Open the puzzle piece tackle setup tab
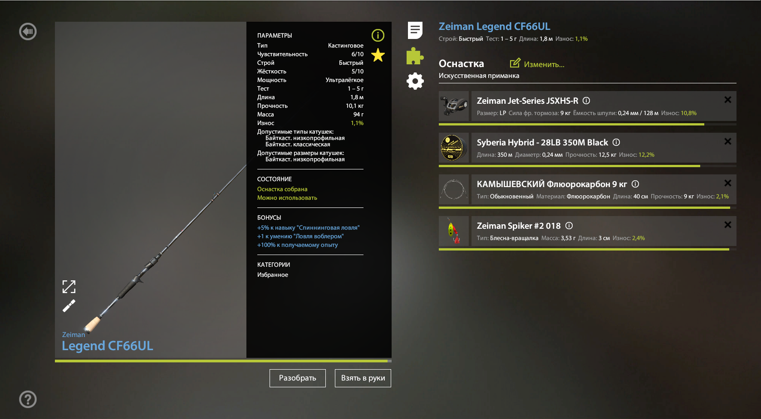Viewport: 761px width, 419px height. [415, 56]
